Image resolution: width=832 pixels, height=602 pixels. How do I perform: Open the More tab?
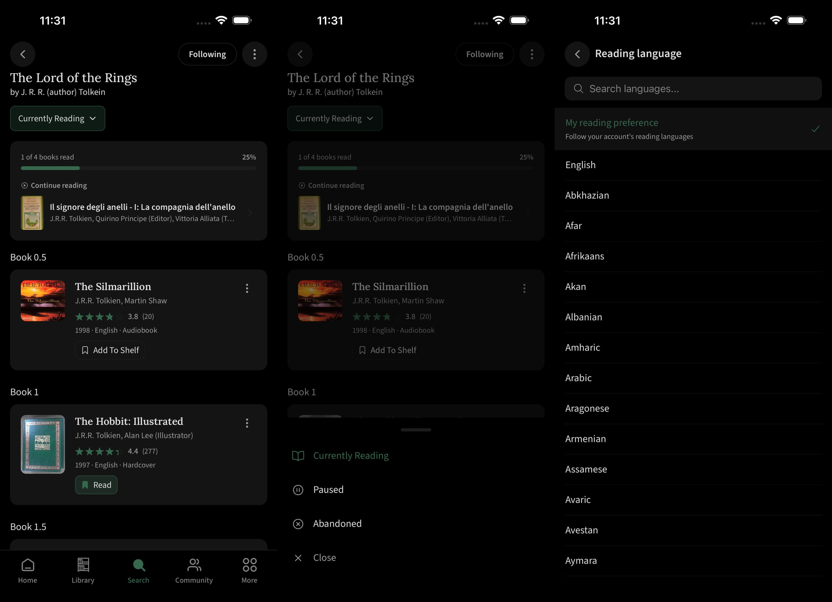click(x=249, y=570)
